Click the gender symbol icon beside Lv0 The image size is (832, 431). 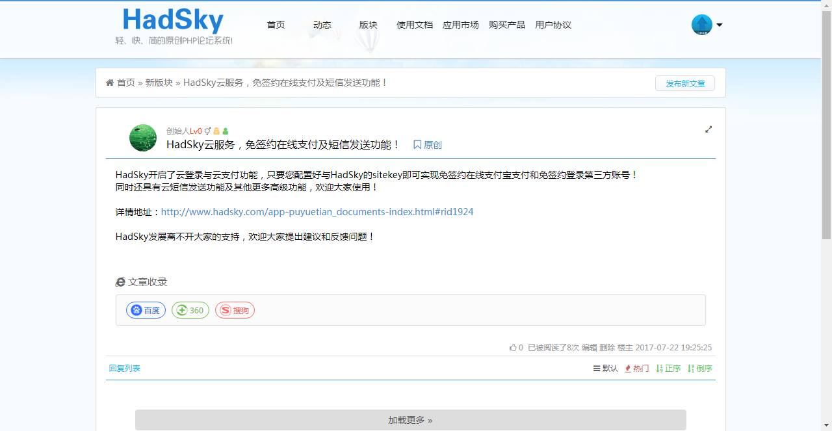point(207,131)
